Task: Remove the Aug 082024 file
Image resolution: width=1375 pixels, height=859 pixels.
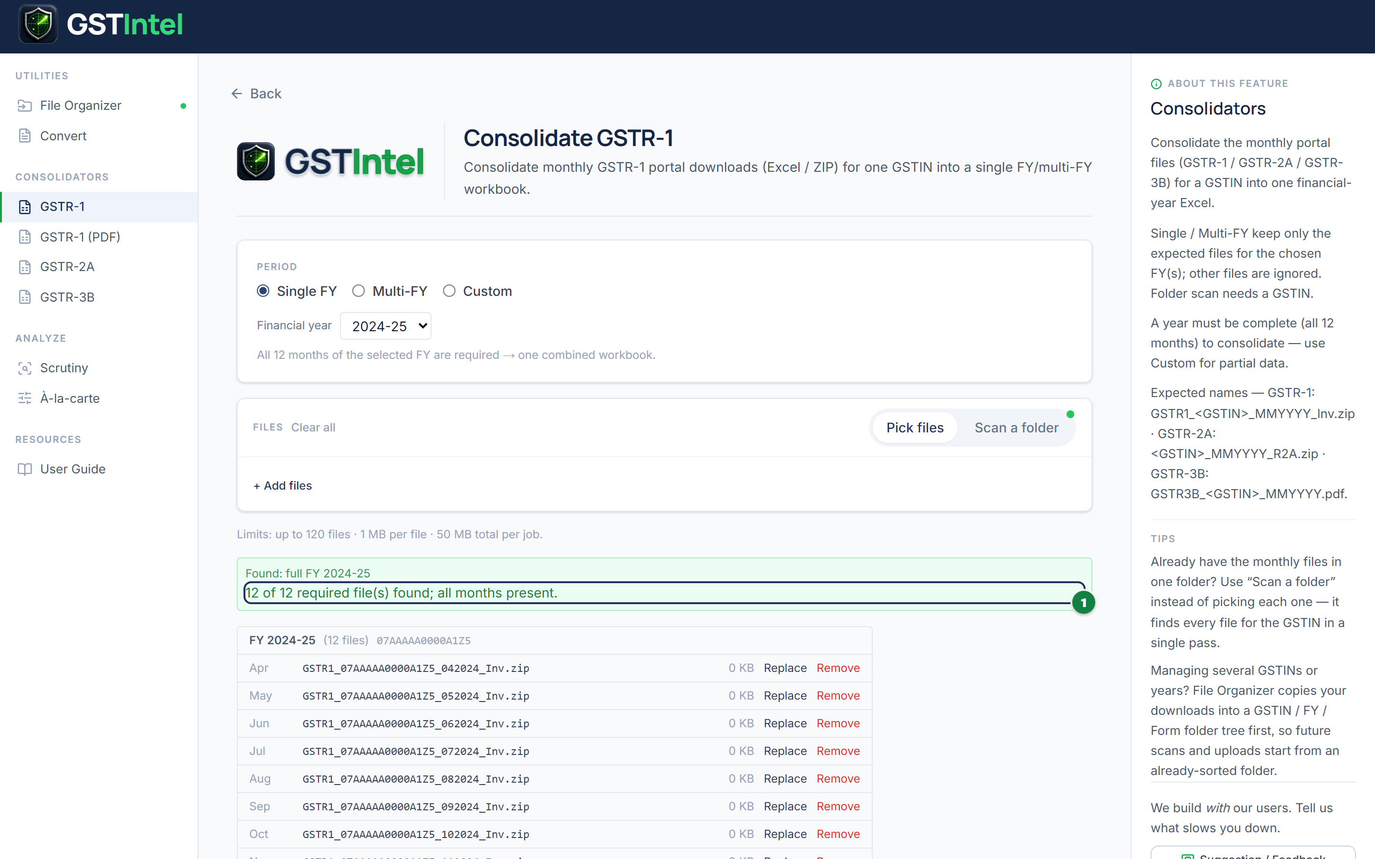Action: pyautogui.click(x=838, y=779)
